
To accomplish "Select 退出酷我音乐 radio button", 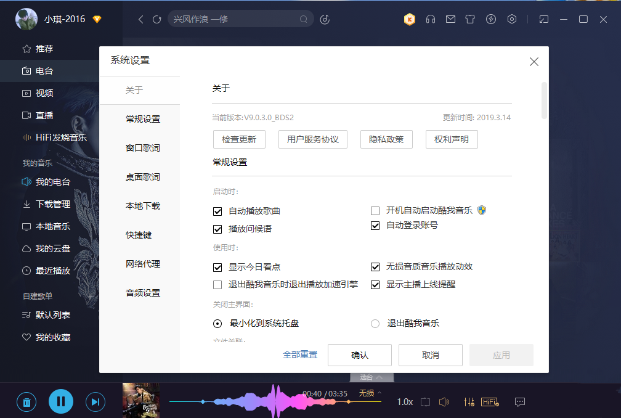I will 375,324.
